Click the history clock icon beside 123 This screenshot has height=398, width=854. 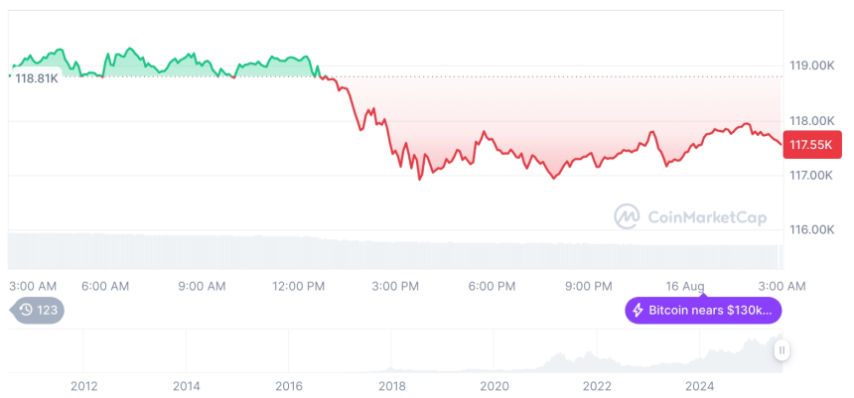click(x=27, y=311)
